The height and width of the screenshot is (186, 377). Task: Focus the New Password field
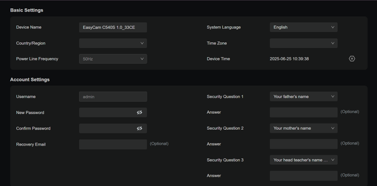point(113,112)
